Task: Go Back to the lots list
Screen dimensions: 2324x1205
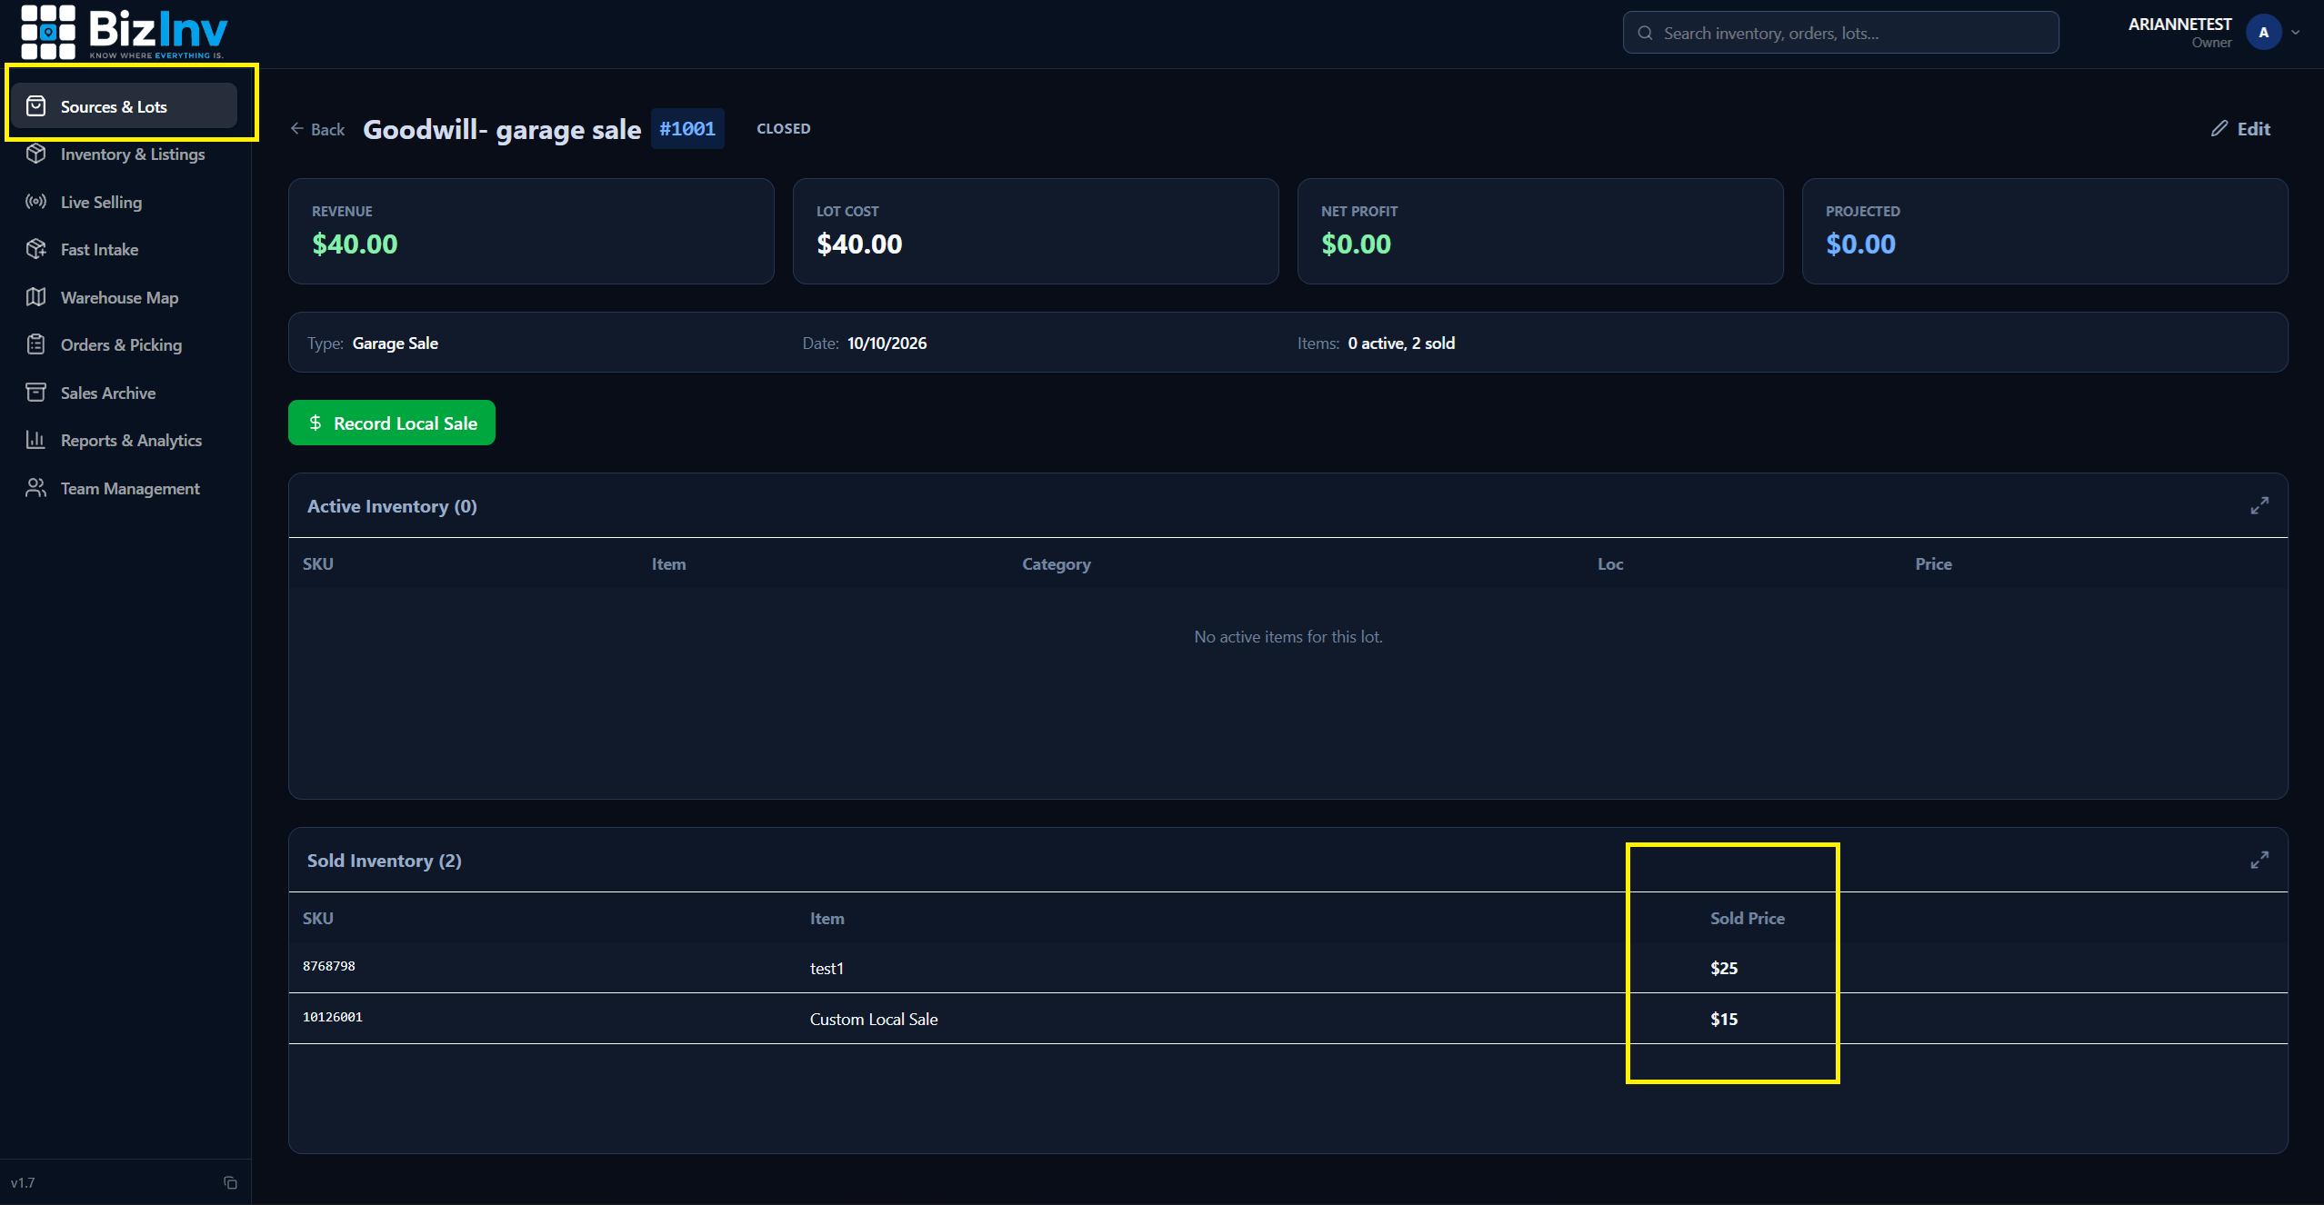Action: [x=317, y=129]
